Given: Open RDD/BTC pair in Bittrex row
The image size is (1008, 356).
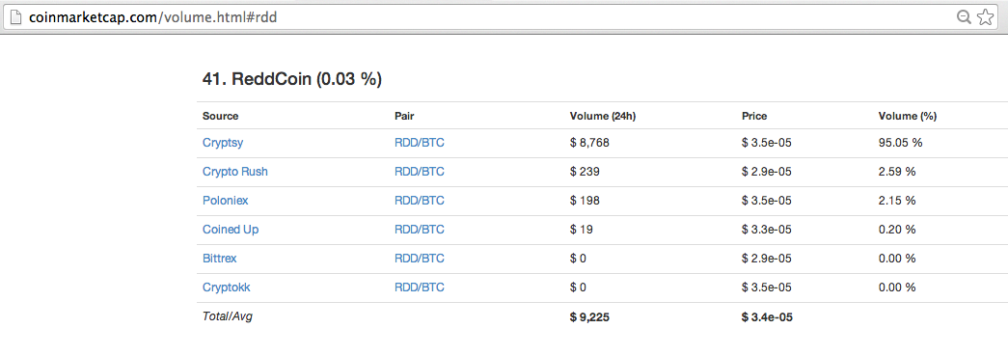Looking at the screenshot, I should click(x=420, y=259).
